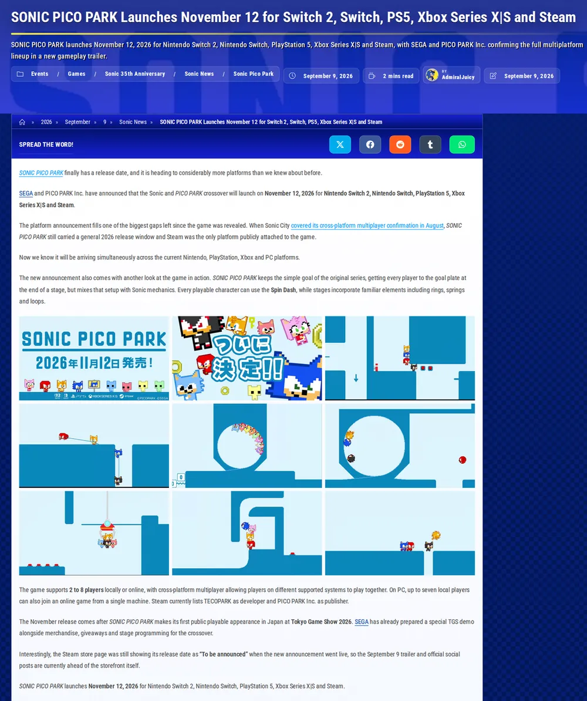587x701 pixels.
Task: Share the article on Tumblr
Action: click(x=430, y=144)
